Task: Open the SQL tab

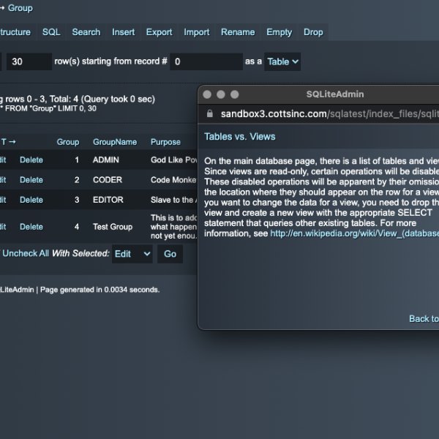Action: pos(51,32)
